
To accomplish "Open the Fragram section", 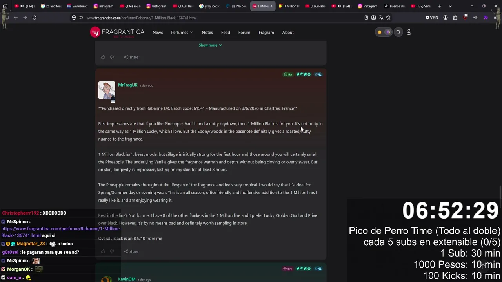I will tap(266, 33).
